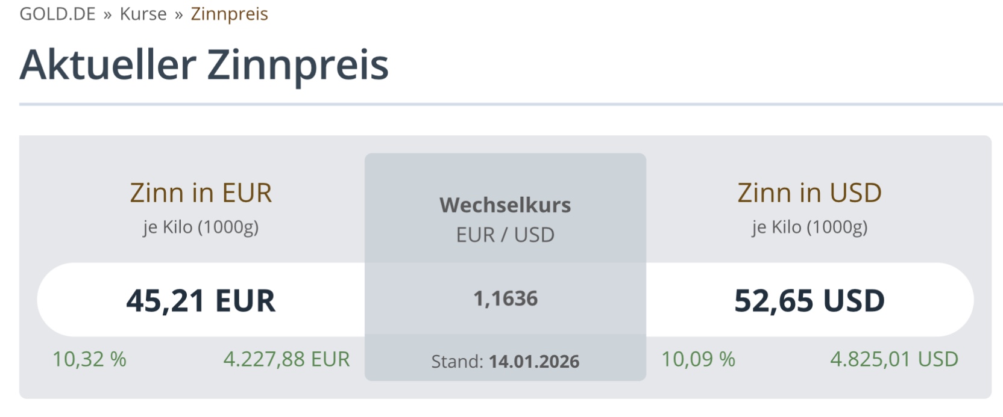Click the 45,21 EUR price value
This screenshot has width=1003, height=417.
(201, 300)
